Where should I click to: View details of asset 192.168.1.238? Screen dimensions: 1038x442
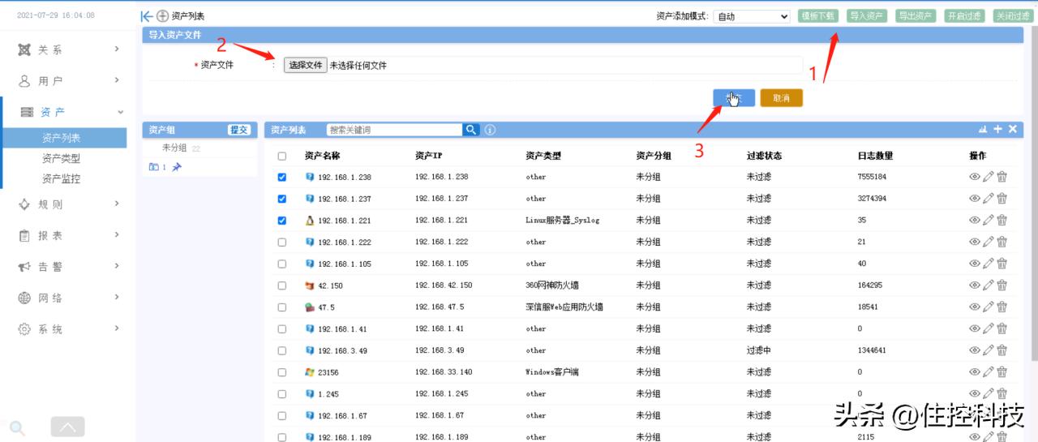point(974,177)
